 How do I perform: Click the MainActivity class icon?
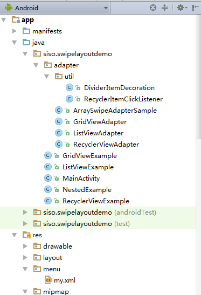[48, 178]
